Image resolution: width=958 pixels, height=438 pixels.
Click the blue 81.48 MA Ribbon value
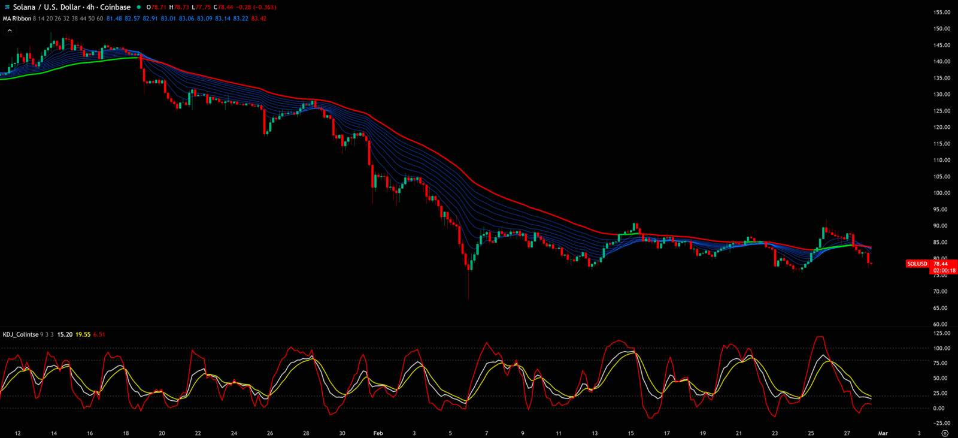coord(114,19)
